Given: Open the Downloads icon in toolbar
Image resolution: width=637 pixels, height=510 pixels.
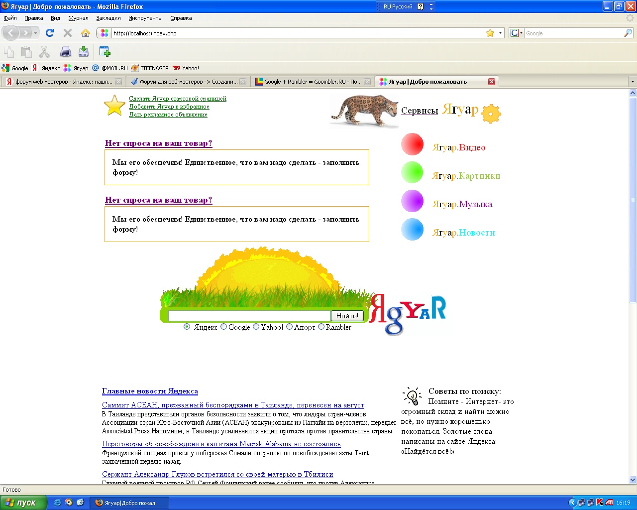Looking at the screenshot, I should 84,51.
